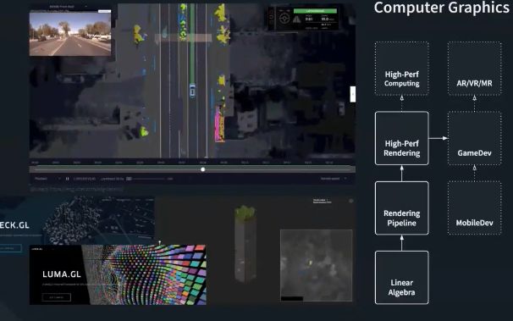This screenshot has height=321, width=513.
Task: Select the High-Perf Computing dashed box
Action: 402,69
